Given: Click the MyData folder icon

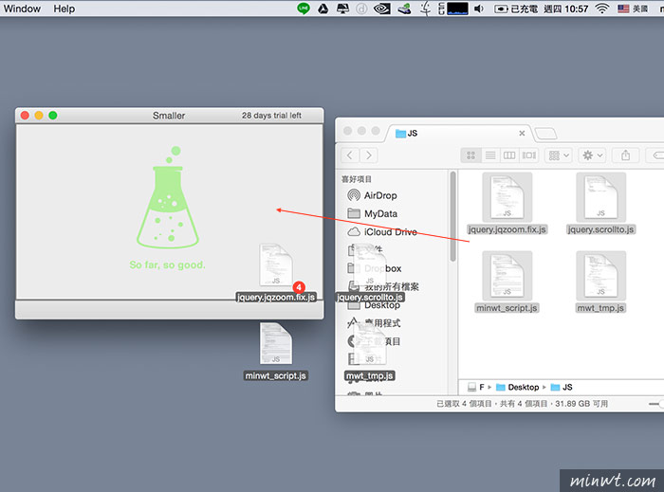Looking at the screenshot, I should tap(354, 213).
